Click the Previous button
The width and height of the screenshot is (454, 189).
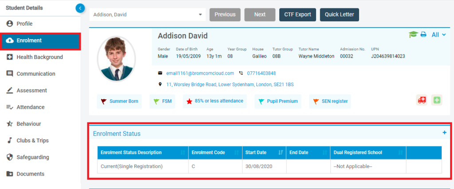point(225,15)
